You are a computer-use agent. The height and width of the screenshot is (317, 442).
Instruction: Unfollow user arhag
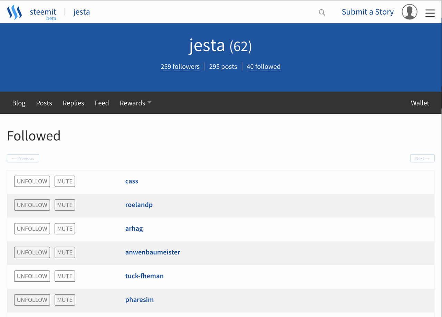[x=32, y=229]
